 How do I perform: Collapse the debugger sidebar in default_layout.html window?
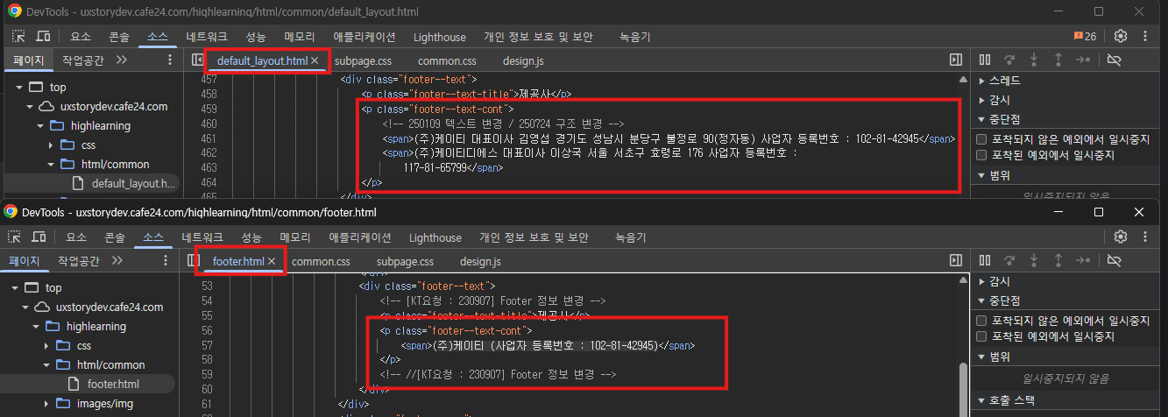coord(956,60)
